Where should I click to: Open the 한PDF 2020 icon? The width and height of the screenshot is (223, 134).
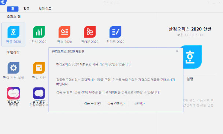[90, 32]
